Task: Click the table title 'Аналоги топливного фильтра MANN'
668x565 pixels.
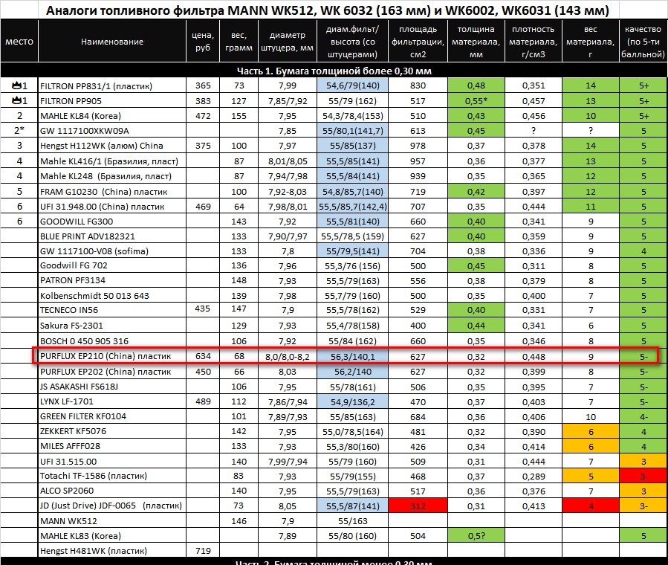Action: click(x=327, y=10)
